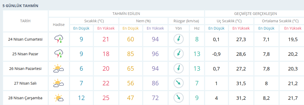Click wind direction icon for 27 Nisan Salı
Image resolution: width=304 pixels, height=105 pixels.
coord(179,83)
